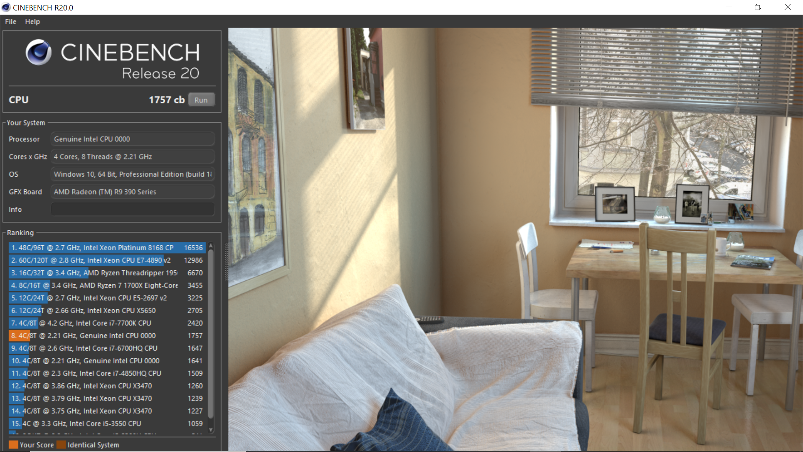Click the Processor name field
This screenshot has height=452, width=803.
132,139
